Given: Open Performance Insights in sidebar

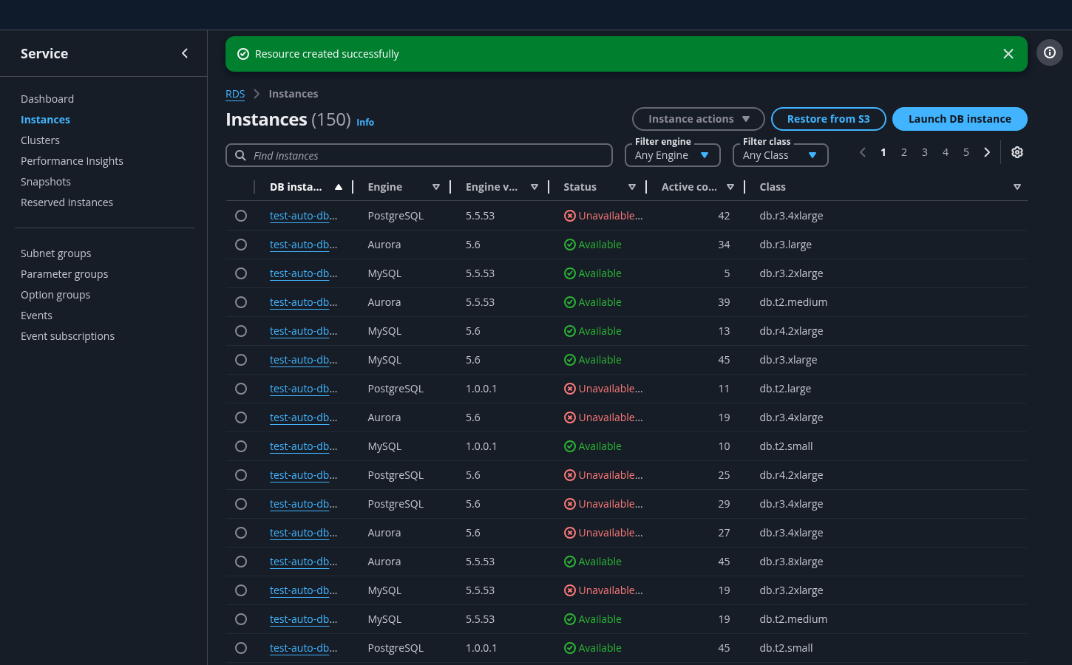Looking at the screenshot, I should tap(72, 161).
